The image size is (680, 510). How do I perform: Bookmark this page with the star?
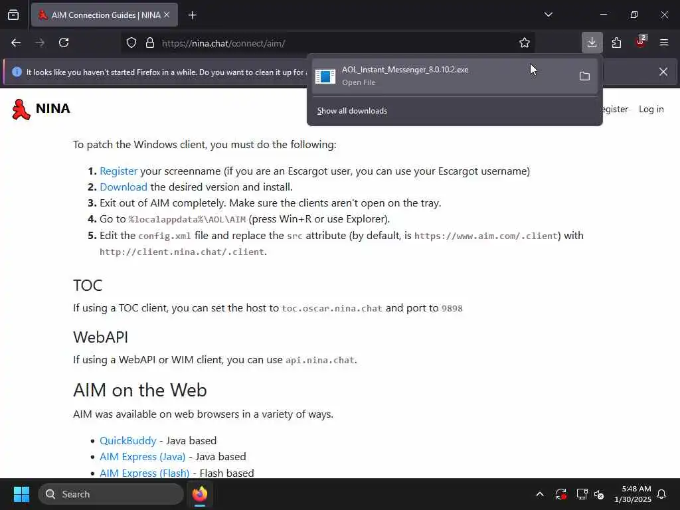tap(525, 43)
